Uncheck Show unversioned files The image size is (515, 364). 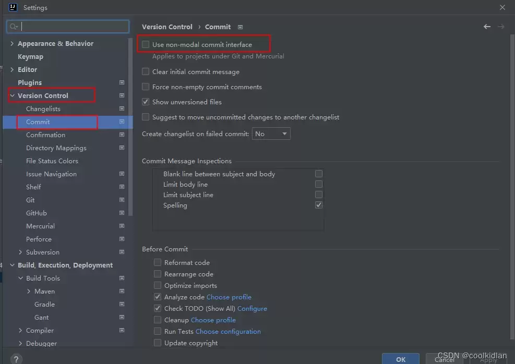[x=146, y=102]
